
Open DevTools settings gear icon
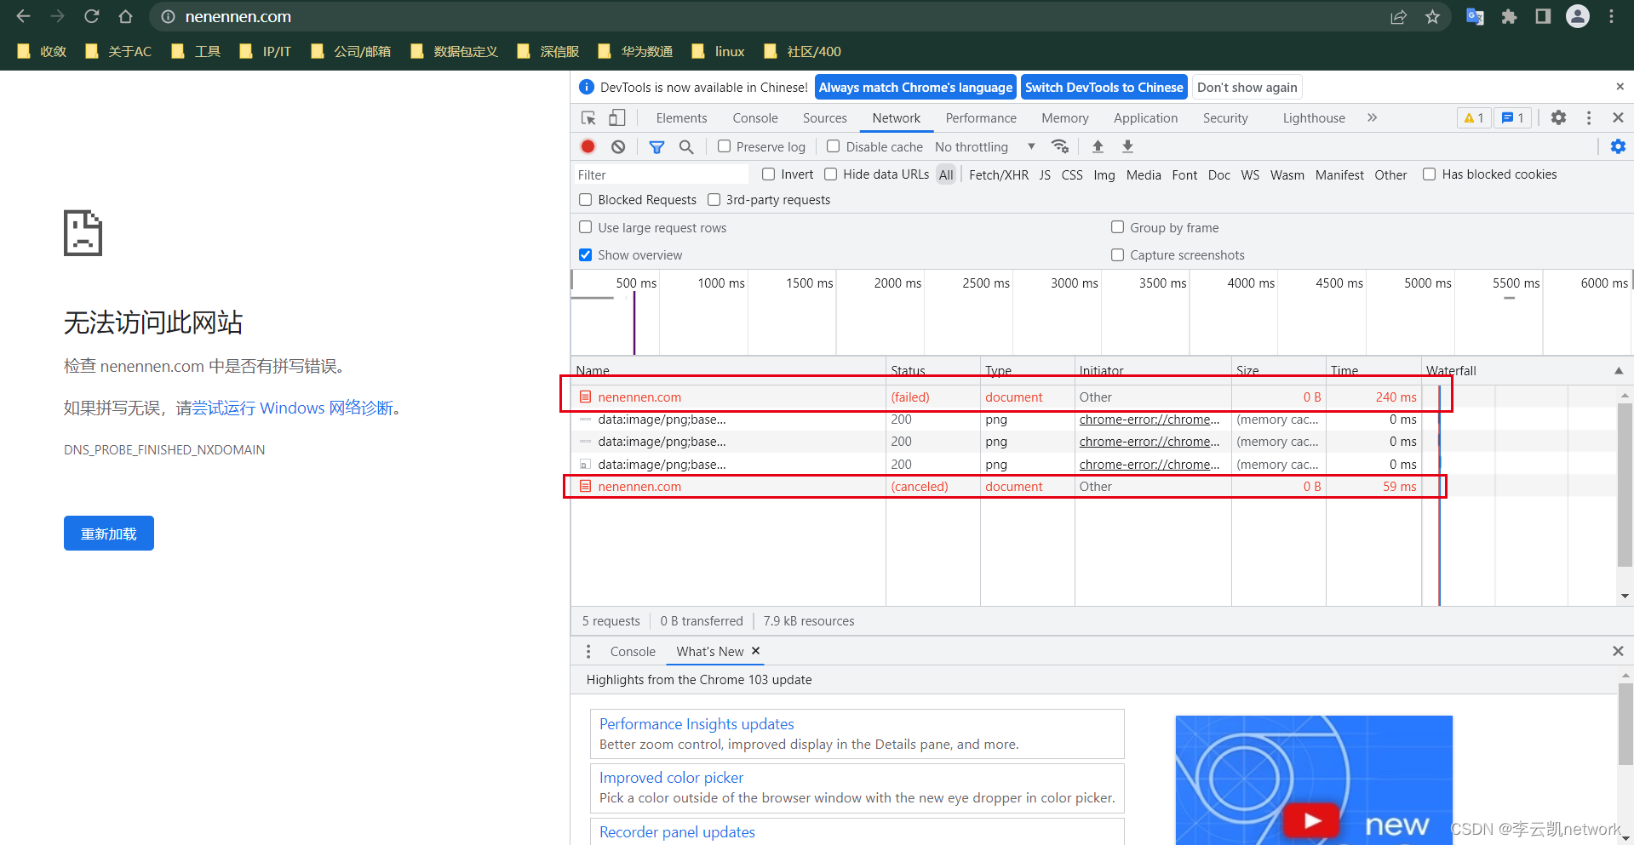(1558, 117)
